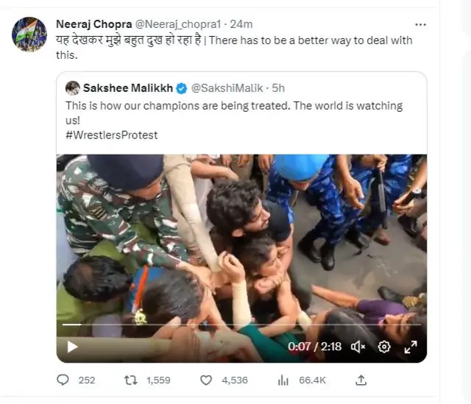Click the share upload icon
This screenshot has width=471, height=404.
pyautogui.click(x=361, y=380)
